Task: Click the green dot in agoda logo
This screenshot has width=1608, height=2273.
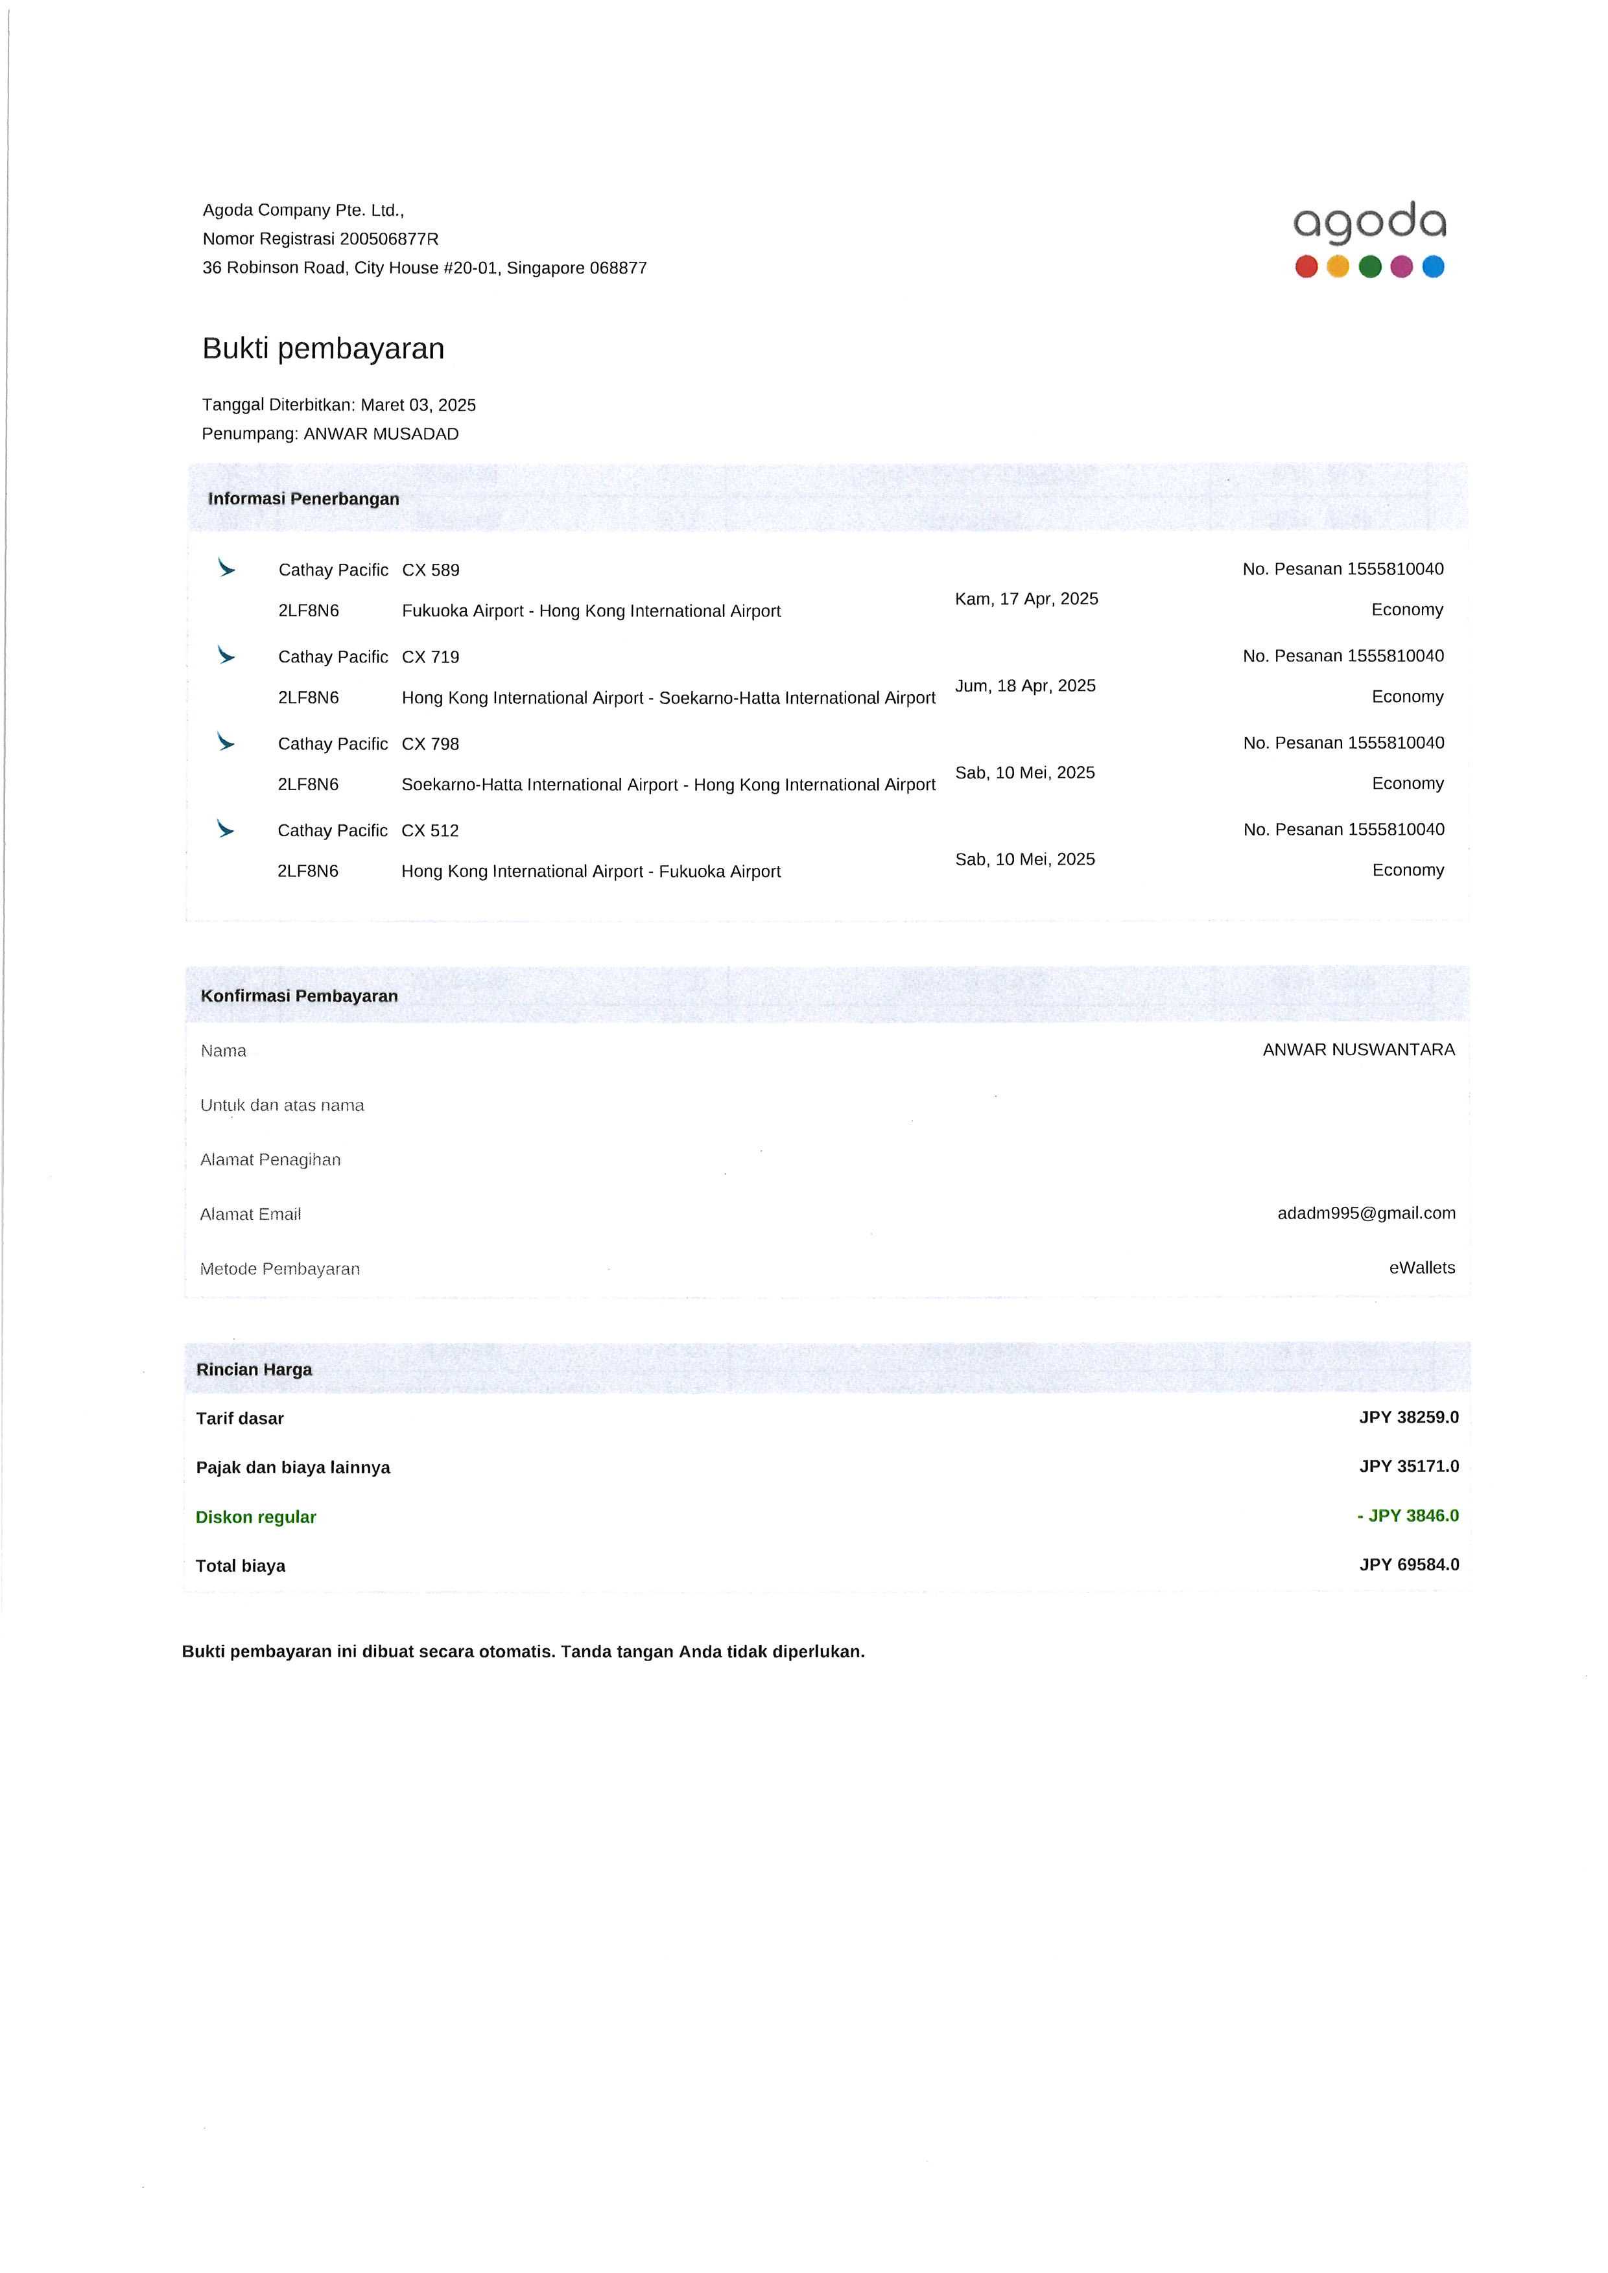Action: [x=1370, y=267]
